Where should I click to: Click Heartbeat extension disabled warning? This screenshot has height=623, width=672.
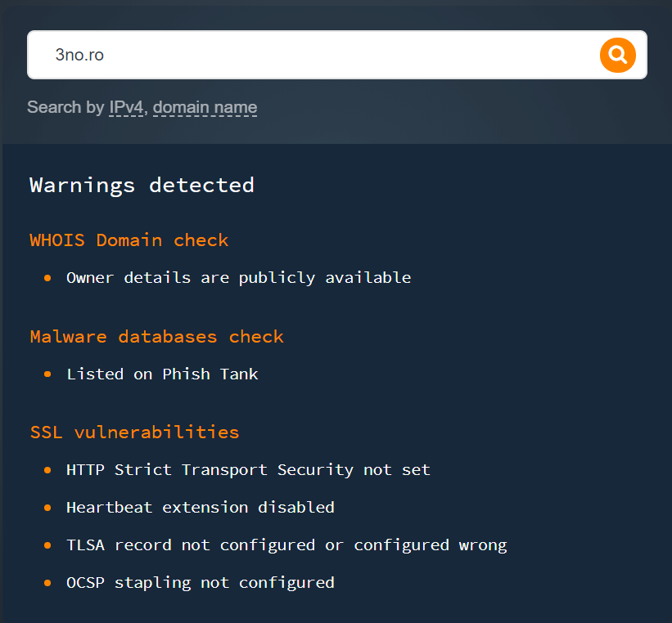(x=201, y=508)
